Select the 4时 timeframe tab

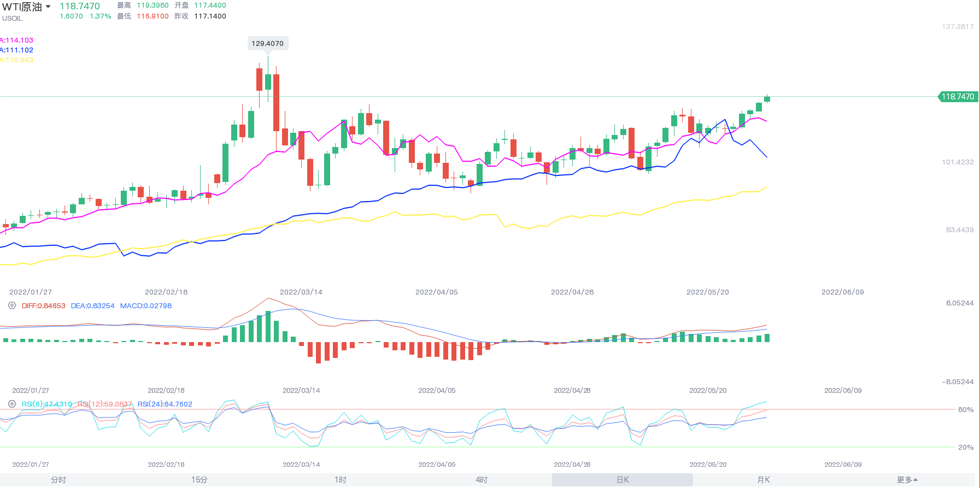click(x=482, y=480)
